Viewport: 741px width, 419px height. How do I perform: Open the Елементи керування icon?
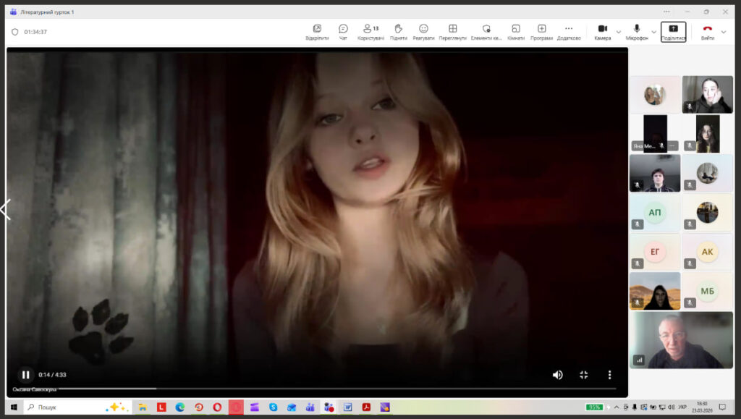coord(486,29)
